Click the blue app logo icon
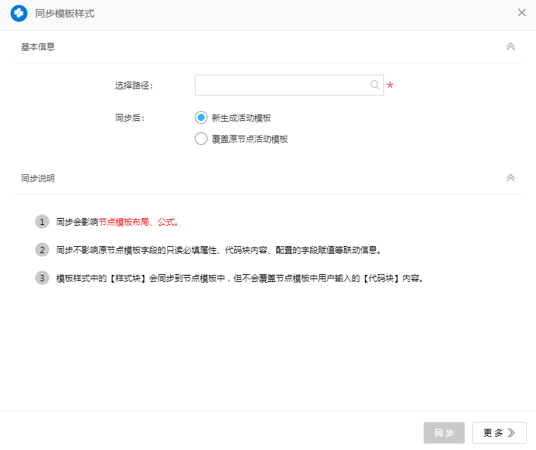536x450 pixels. tap(19, 13)
